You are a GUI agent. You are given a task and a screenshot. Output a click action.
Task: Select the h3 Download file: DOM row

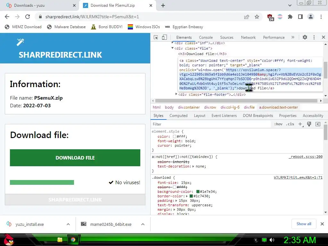[202, 54]
